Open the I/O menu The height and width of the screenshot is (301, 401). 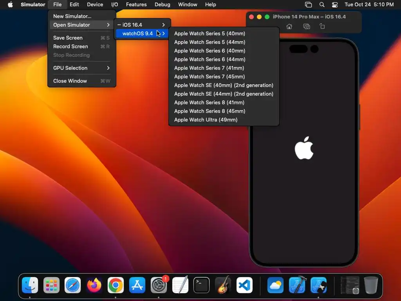(x=115, y=4)
